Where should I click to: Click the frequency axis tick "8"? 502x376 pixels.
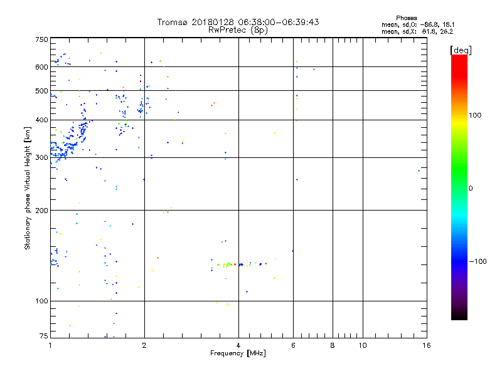[x=333, y=345]
